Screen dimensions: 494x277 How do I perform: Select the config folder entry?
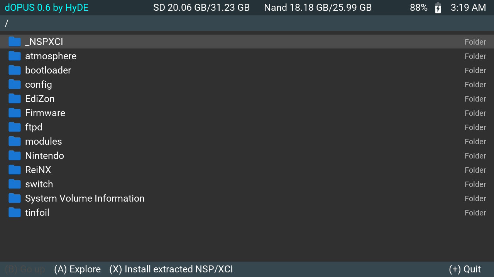pos(39,84)
